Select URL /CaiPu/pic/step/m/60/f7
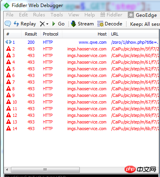Viewport: 160px width, 177px height. 135,55
